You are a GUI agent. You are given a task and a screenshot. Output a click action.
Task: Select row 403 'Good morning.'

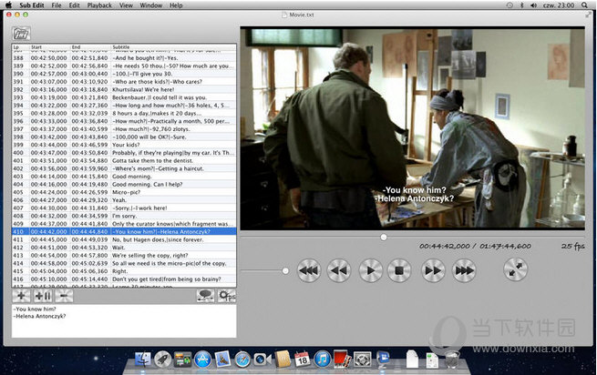124,177
